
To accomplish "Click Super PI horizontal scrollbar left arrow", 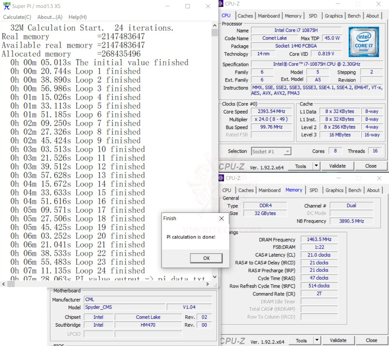I will pyautogui.click(x=3, y=284).
